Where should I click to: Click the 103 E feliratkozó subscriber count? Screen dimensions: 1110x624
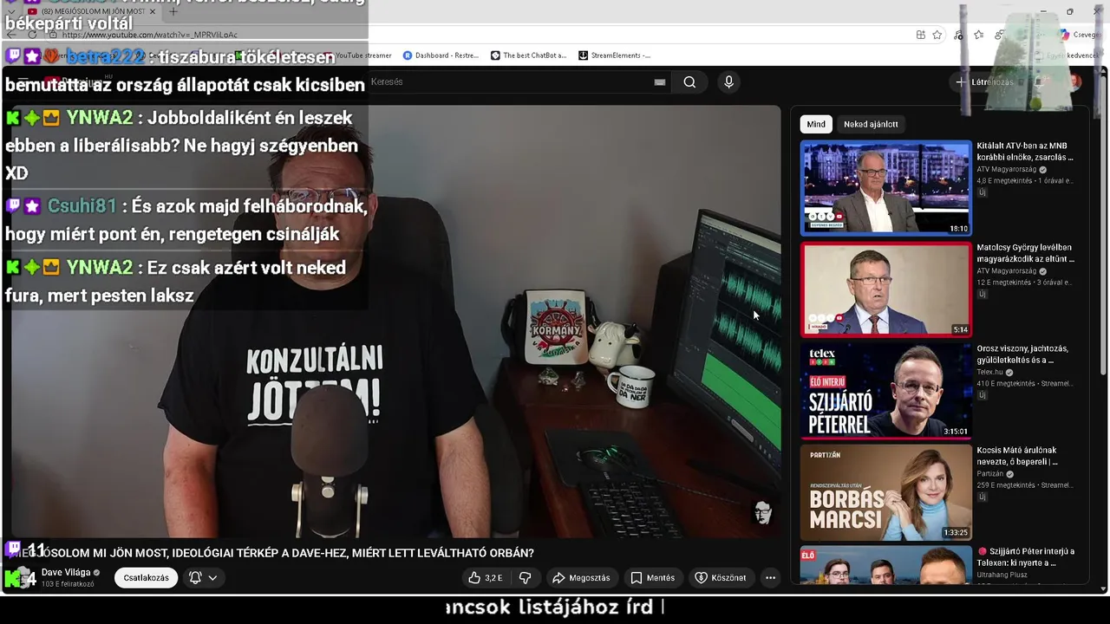point(68,584)
